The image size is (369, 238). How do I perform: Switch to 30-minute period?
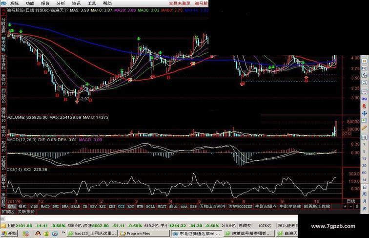364,166
